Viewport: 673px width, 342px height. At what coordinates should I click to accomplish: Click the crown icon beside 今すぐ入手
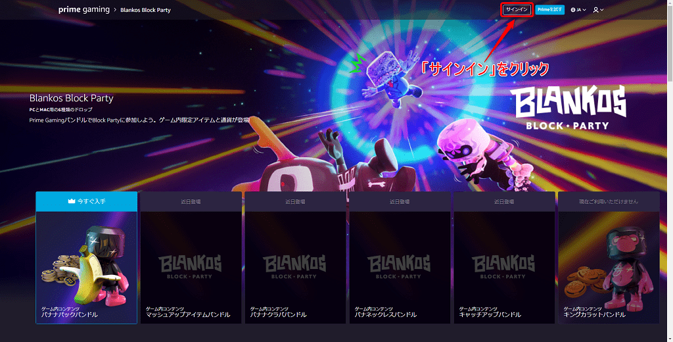[x=72, y=201]
